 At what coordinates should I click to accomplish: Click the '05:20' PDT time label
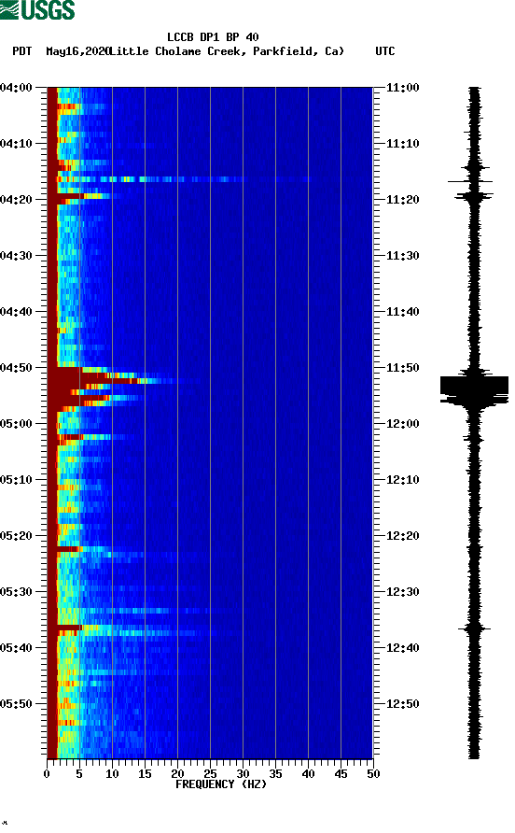(x=17, y=536)
